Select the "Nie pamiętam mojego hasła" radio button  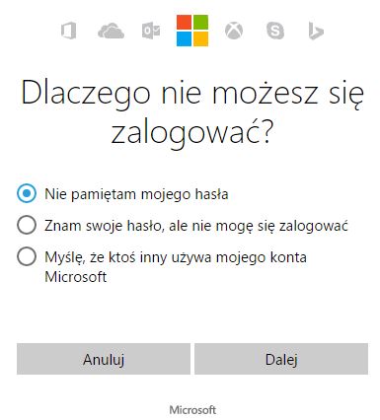coord(27,193)
